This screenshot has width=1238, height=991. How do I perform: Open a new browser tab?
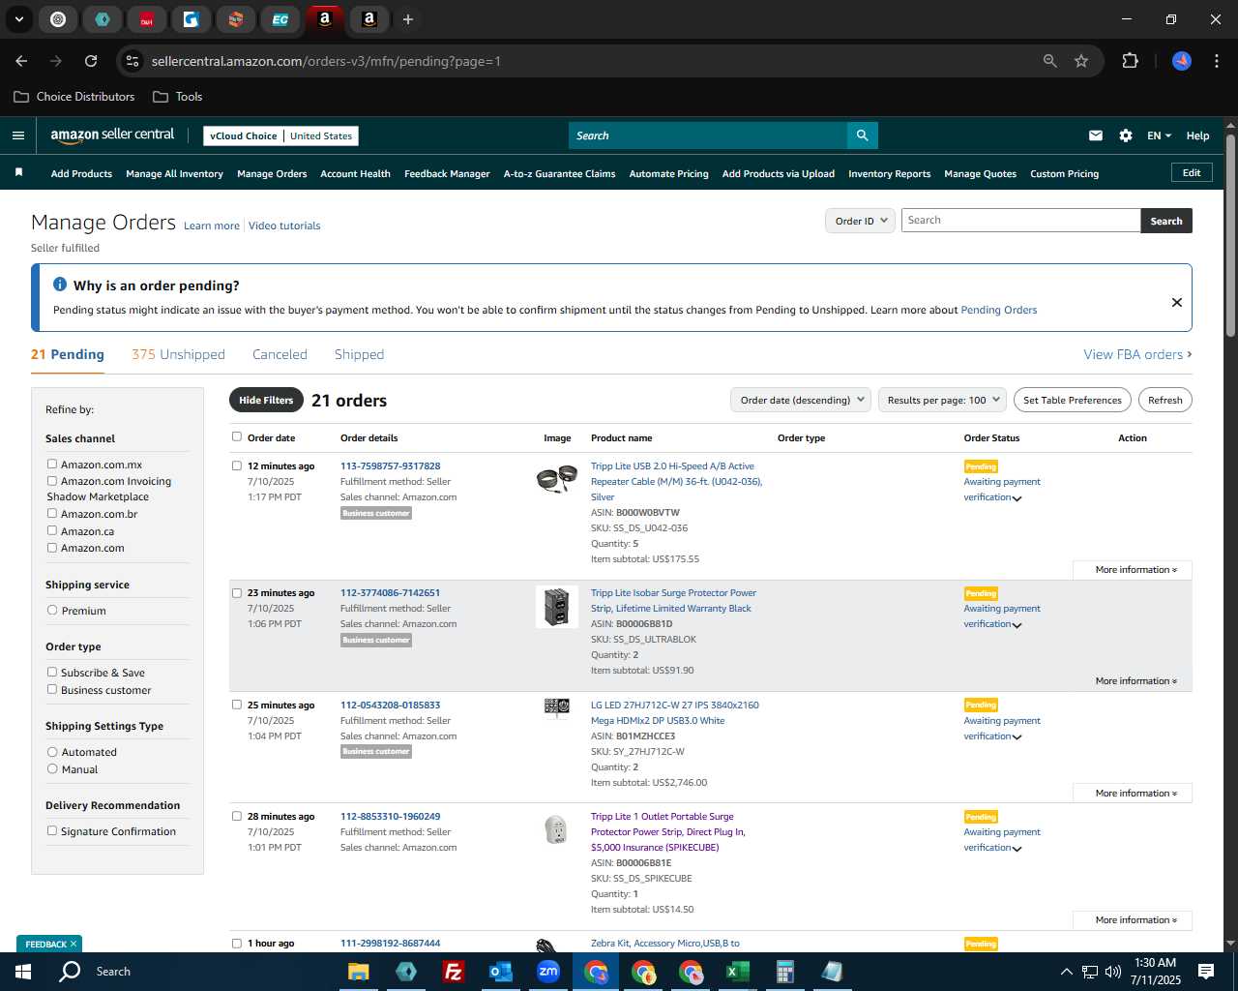point(408,19)
